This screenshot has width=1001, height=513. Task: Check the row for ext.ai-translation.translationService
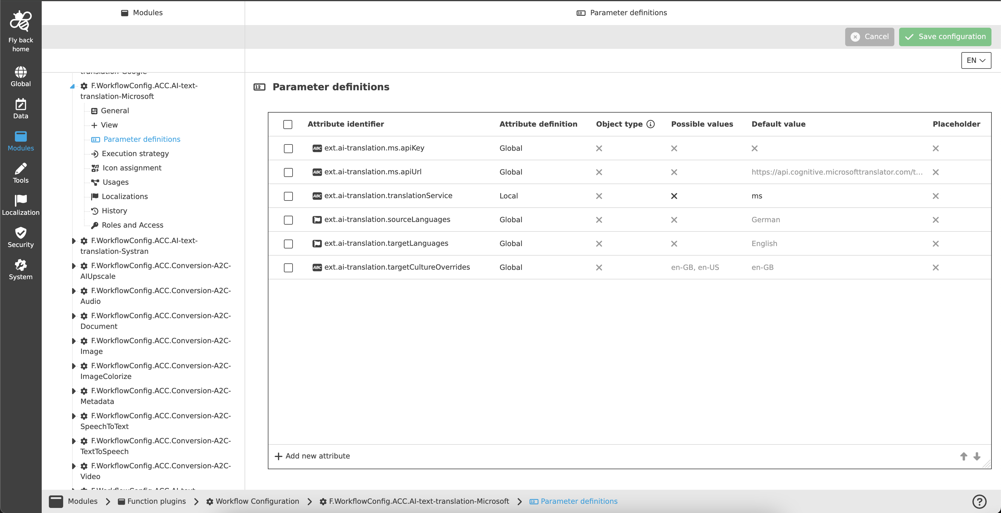288,196
